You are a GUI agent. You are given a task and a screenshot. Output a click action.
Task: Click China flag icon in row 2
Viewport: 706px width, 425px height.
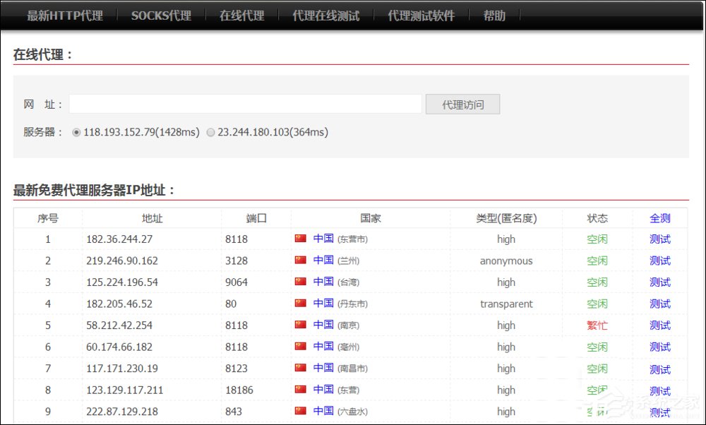[301, 260]
